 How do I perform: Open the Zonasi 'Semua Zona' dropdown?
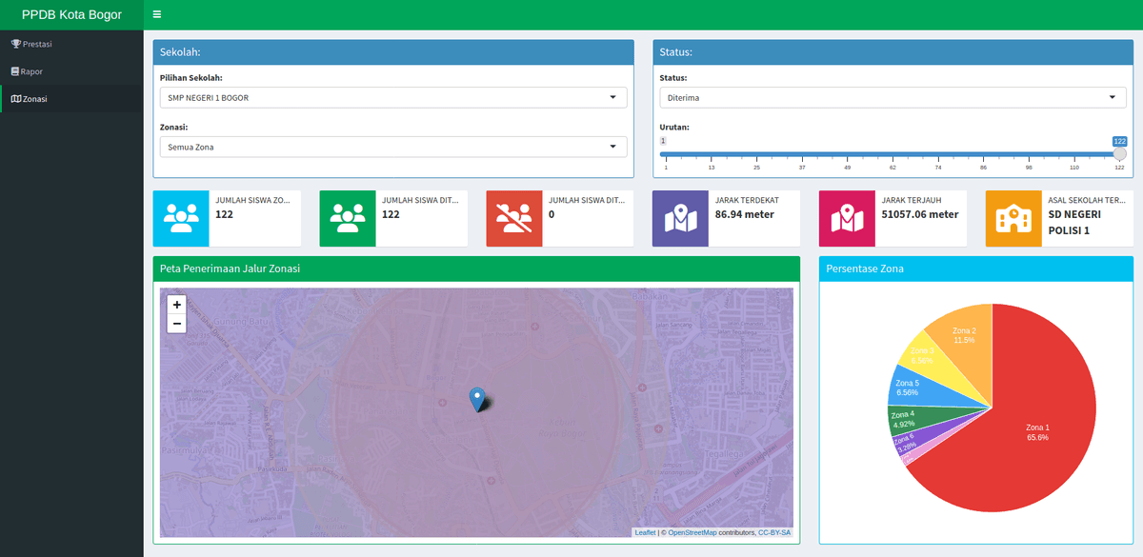tap(393, 147)
